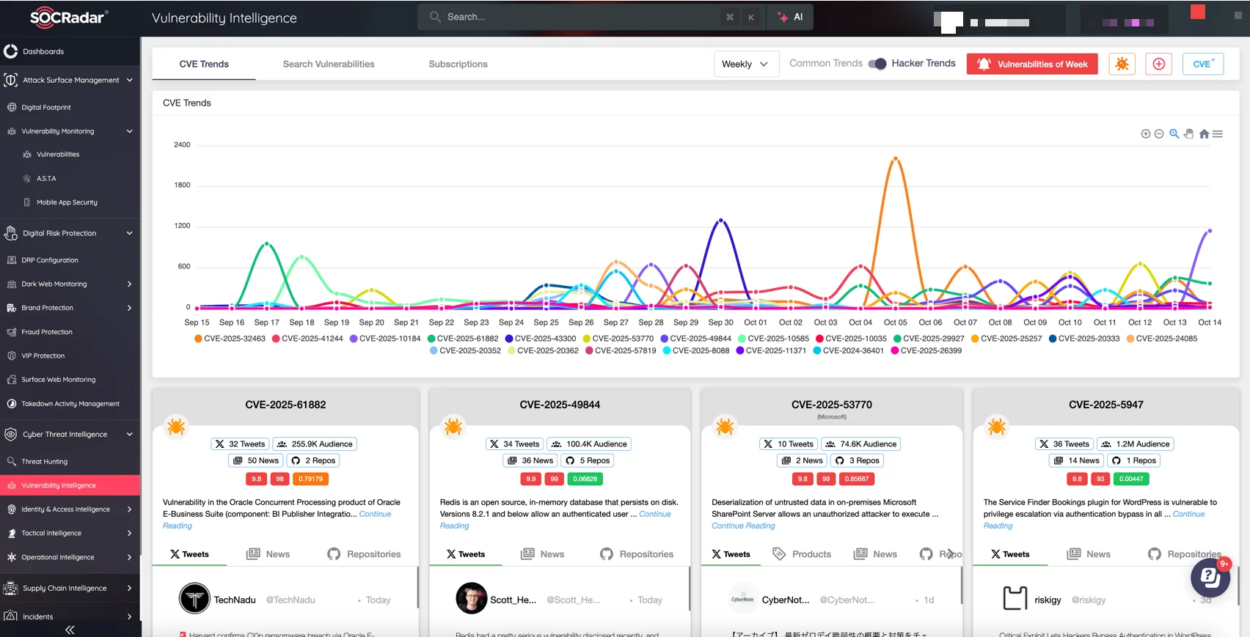The image size is (1250, 637).
Task: Collapse the sidebar with double arrow
Action: [70, 630]
